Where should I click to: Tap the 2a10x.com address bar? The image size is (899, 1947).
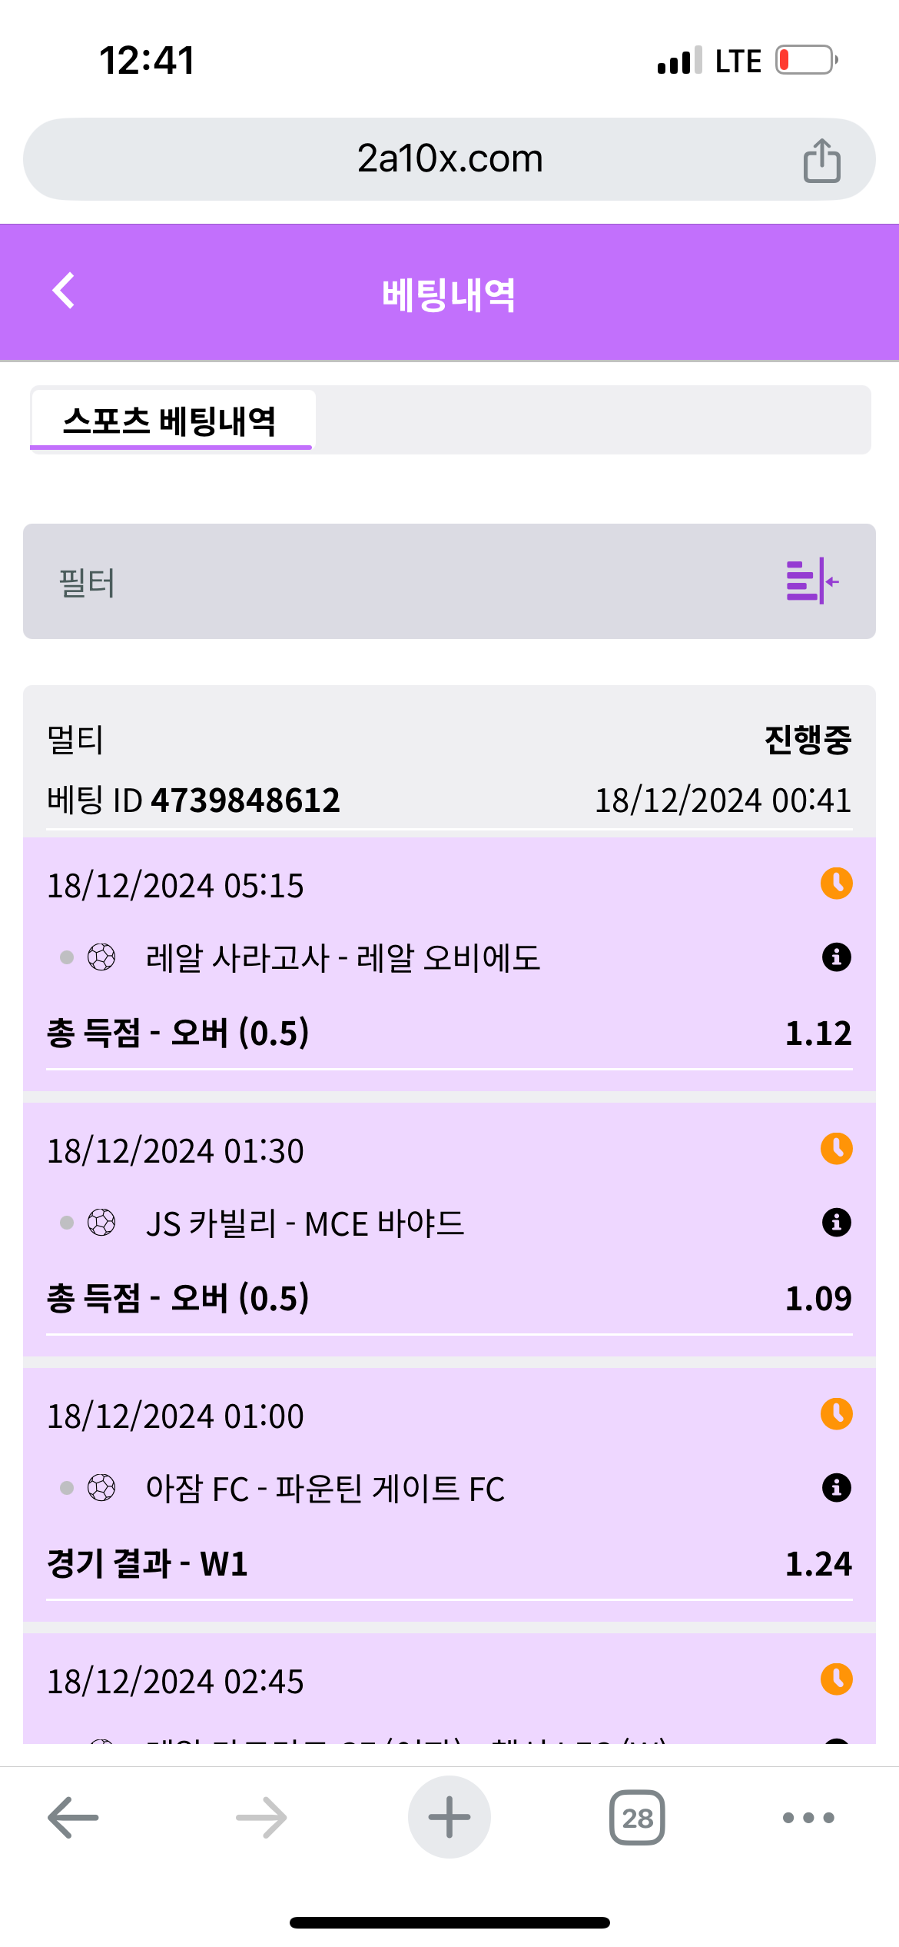point(449,159)
